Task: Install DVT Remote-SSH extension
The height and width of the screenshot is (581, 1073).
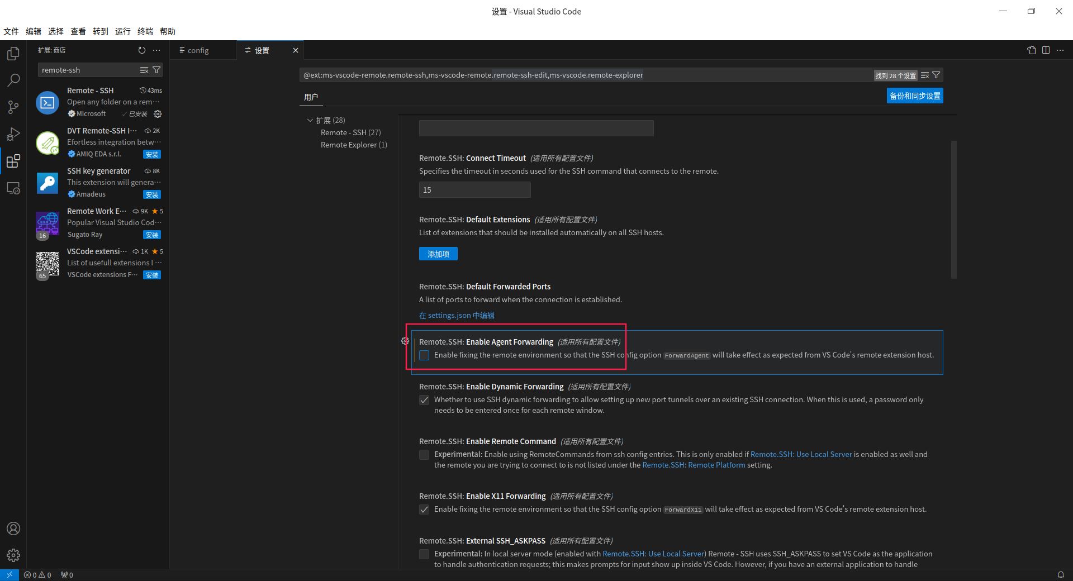Action: 152,154
